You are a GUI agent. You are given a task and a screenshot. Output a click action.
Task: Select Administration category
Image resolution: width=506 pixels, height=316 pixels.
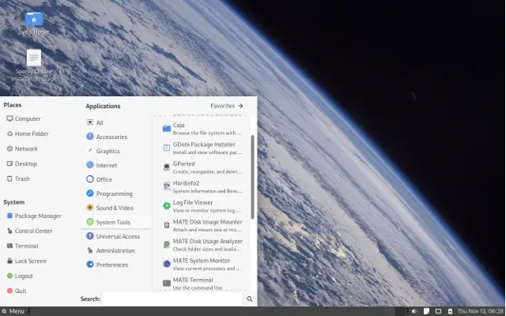(x=110, y=250)
